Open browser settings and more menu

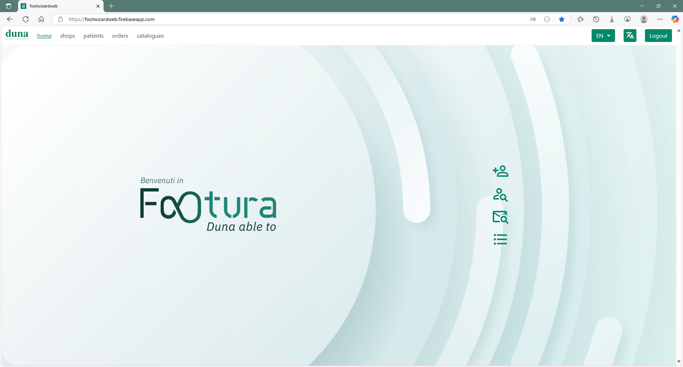click(660, 19)
